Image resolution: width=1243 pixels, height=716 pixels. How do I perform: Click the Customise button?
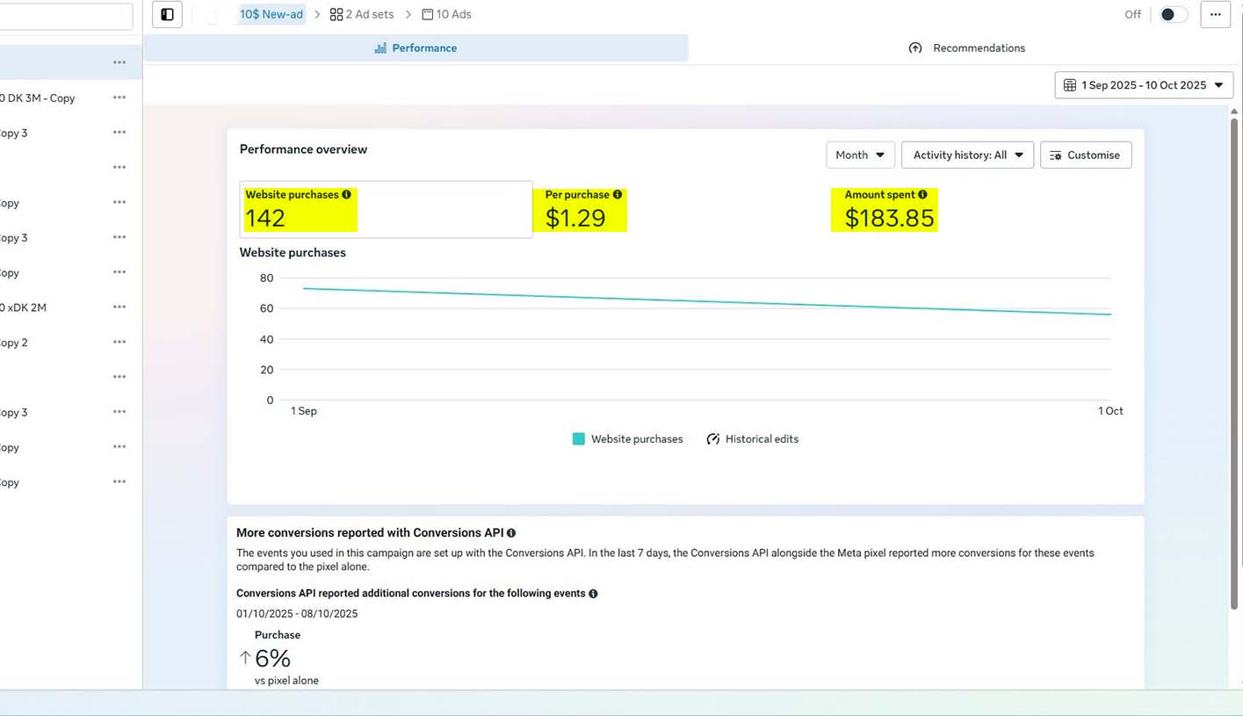pyautogui.click(x=1086, y=155)
